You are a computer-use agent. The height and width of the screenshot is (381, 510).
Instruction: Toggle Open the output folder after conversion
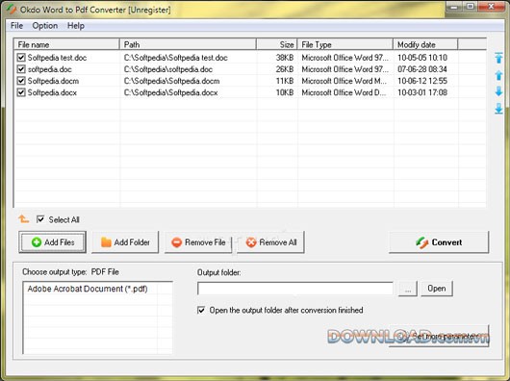201,310
